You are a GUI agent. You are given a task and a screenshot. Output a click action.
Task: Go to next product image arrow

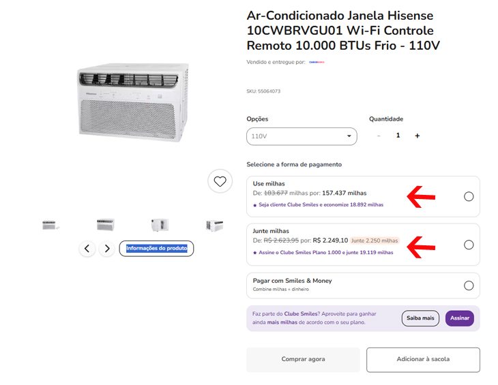pyautogui.click(x=107, y=249)
